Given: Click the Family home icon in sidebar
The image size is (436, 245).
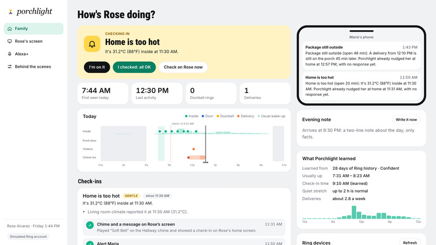Looking at the screenshot, I should 10,29.
